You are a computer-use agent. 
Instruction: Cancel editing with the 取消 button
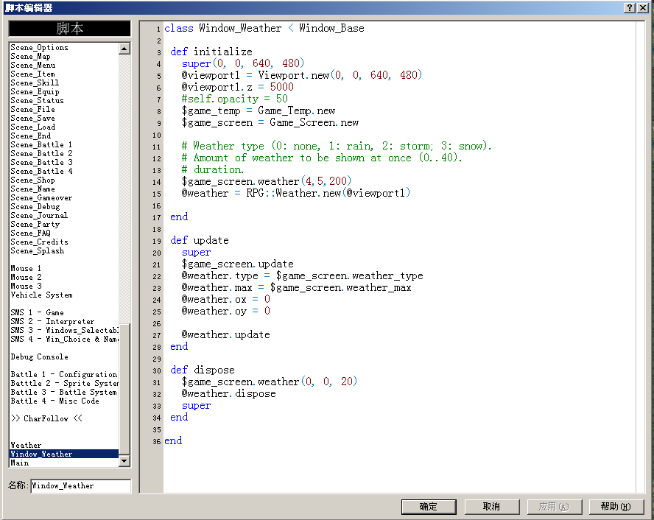[491, 507]
